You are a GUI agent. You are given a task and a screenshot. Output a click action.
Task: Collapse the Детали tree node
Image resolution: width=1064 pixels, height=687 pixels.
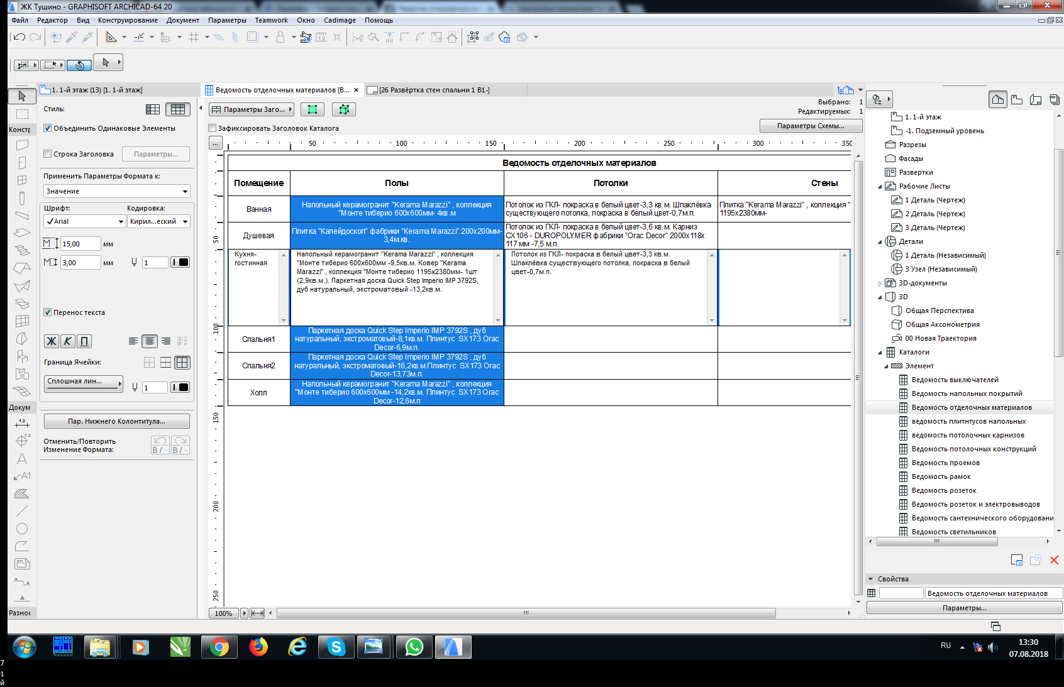[x=880, y=242]
